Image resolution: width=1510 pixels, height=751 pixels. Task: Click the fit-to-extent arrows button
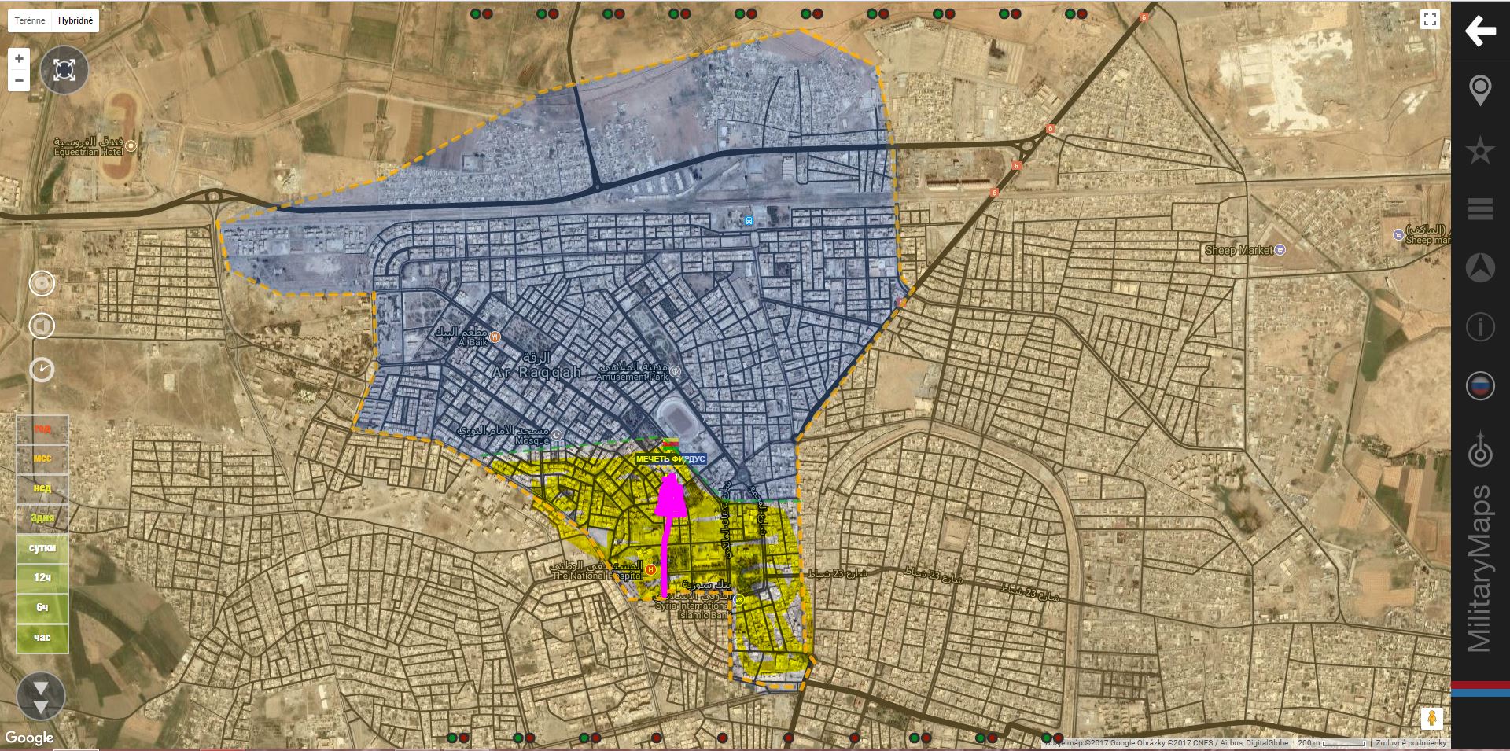click(x=64, y=71)
